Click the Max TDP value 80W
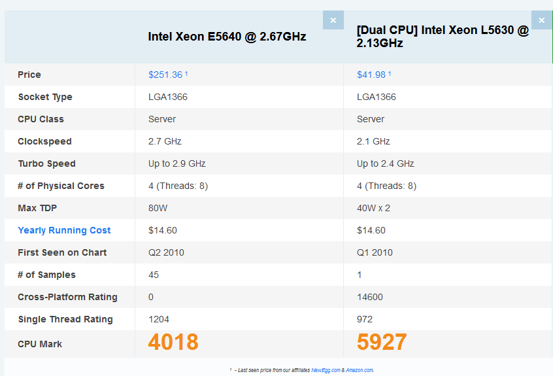Image resolution: width=553 pixels, height=376 pixels. pyautogui.click(x=158, y=208)
